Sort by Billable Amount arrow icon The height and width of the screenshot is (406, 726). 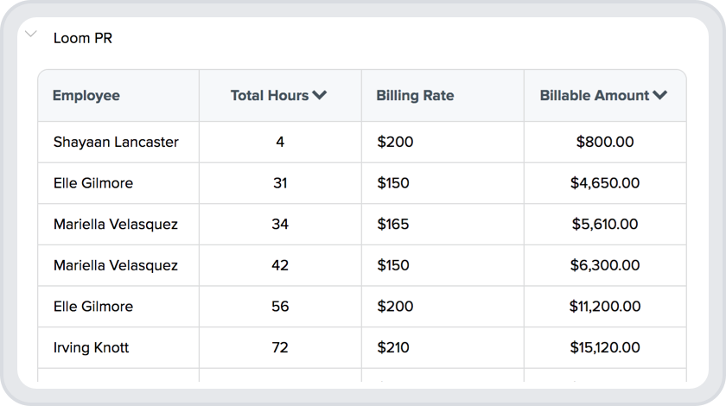(x=660, y=96)
